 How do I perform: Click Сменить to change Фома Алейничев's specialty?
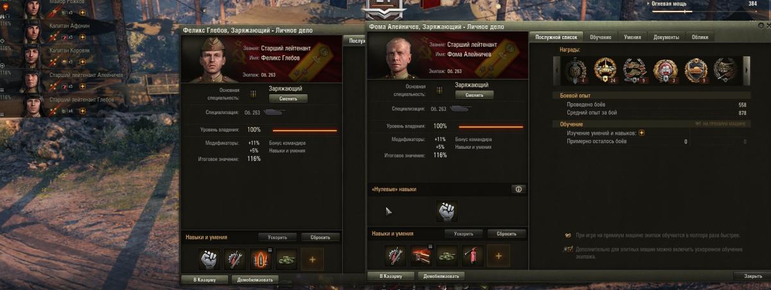[x=474, y=94]
